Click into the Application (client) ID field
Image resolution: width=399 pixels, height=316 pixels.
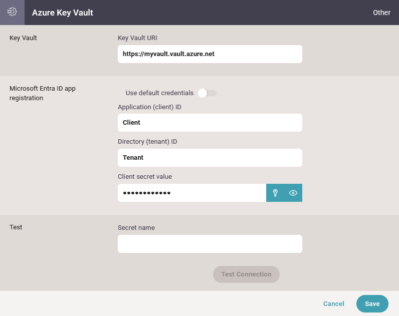pyautogui.click(x=210, y=123)
